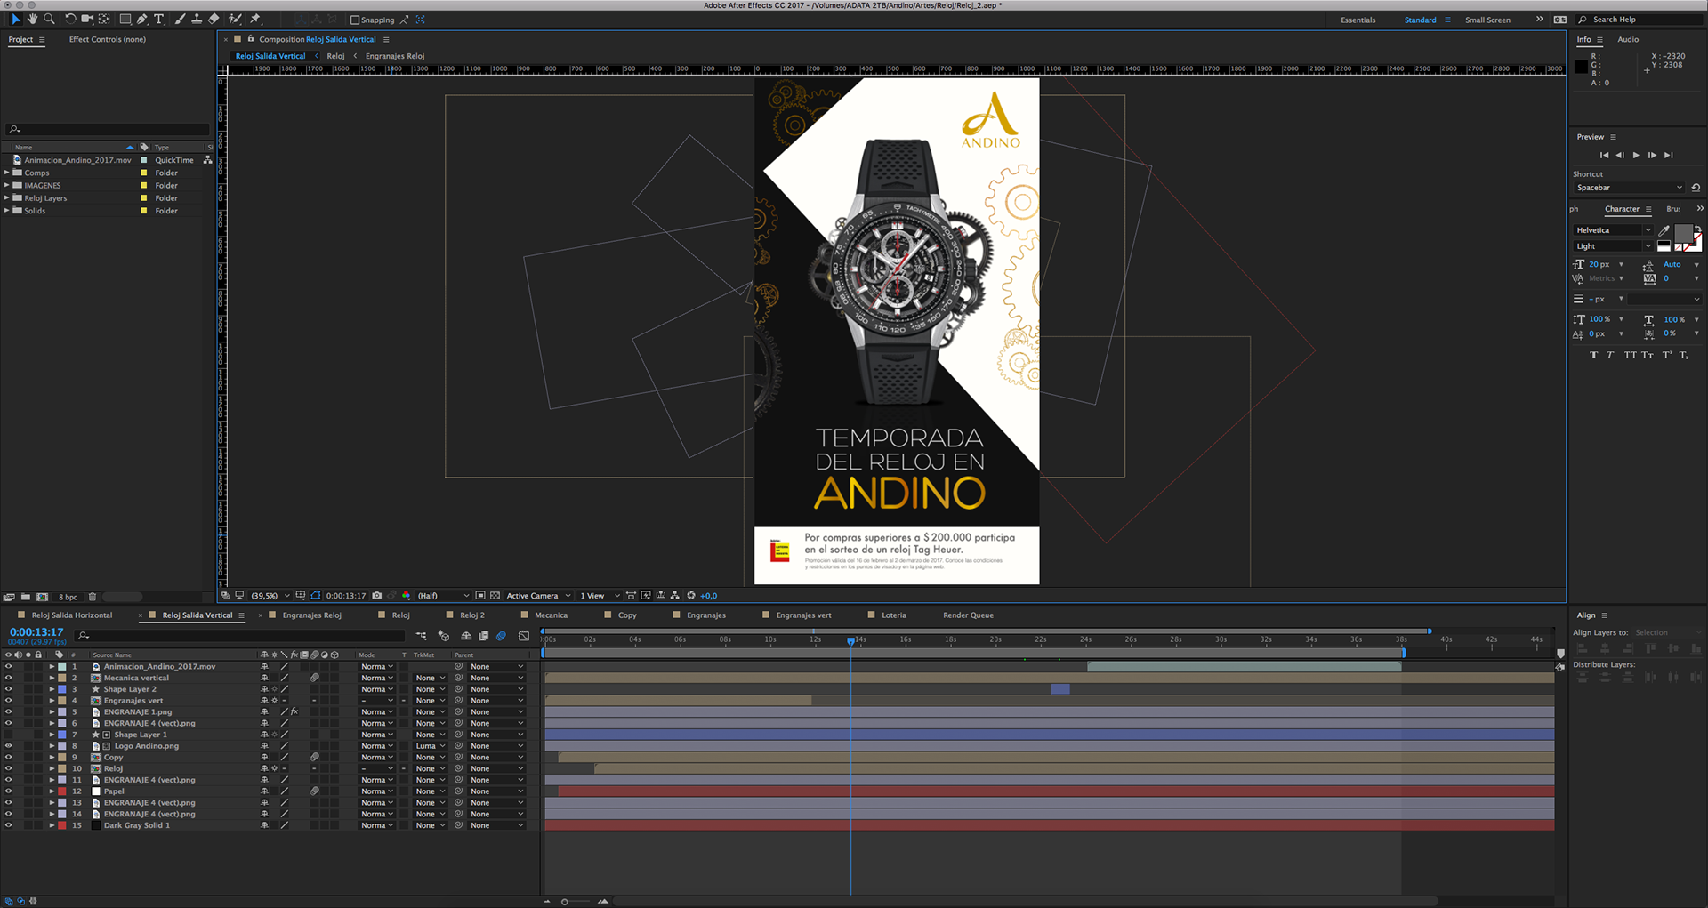Viewport: 1708px width, 908px height.
Task: Reset exposure in composition viewer
Action: tap(691, 596)
